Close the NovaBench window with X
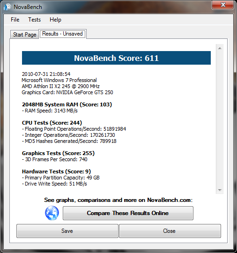237x253 pixels. click(222, 5)
